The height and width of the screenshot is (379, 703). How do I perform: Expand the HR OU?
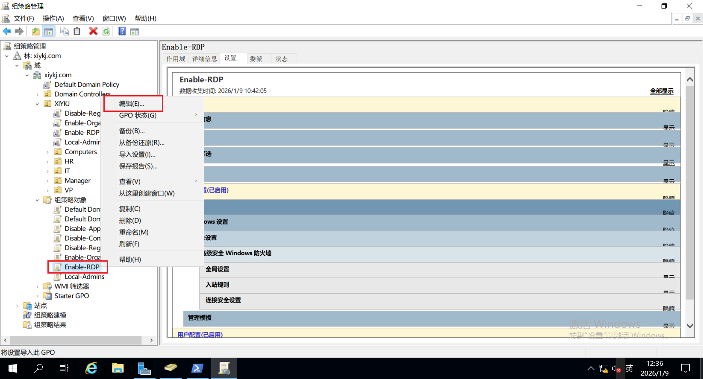(48, 162)
